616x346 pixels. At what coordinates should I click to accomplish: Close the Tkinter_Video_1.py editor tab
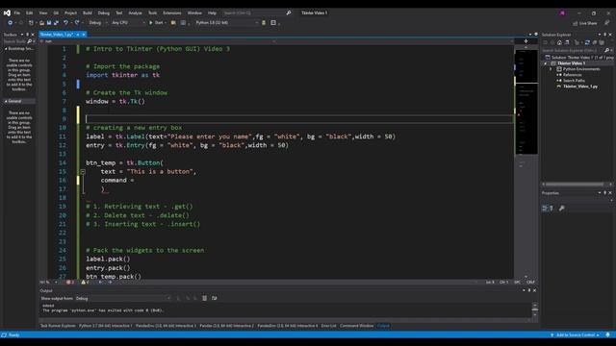(84, 35)
